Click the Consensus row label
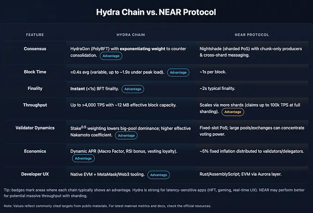 35,48
